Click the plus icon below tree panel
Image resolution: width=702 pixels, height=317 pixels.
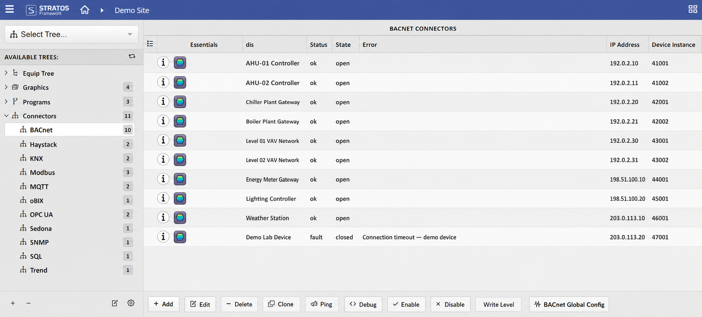pos(13,303)
